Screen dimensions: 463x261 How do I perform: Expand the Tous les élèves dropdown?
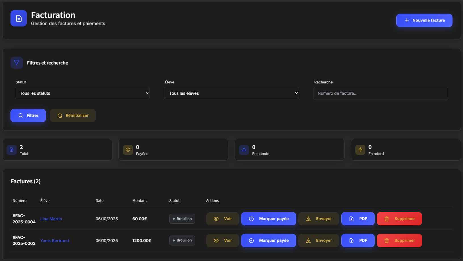[231, 93]
